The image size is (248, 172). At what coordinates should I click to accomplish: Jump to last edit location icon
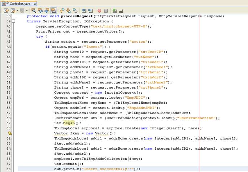click(x=6, y=11)
